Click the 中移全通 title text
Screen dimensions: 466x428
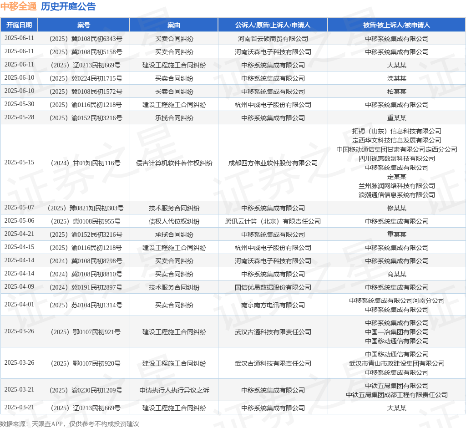[x=18, y=6]
